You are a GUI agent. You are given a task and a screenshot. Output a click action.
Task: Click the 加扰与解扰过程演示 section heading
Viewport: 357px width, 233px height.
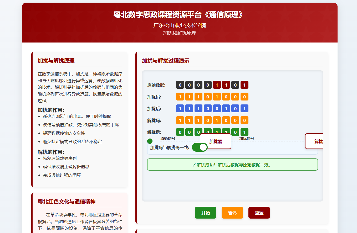click(x=166, y=61)
